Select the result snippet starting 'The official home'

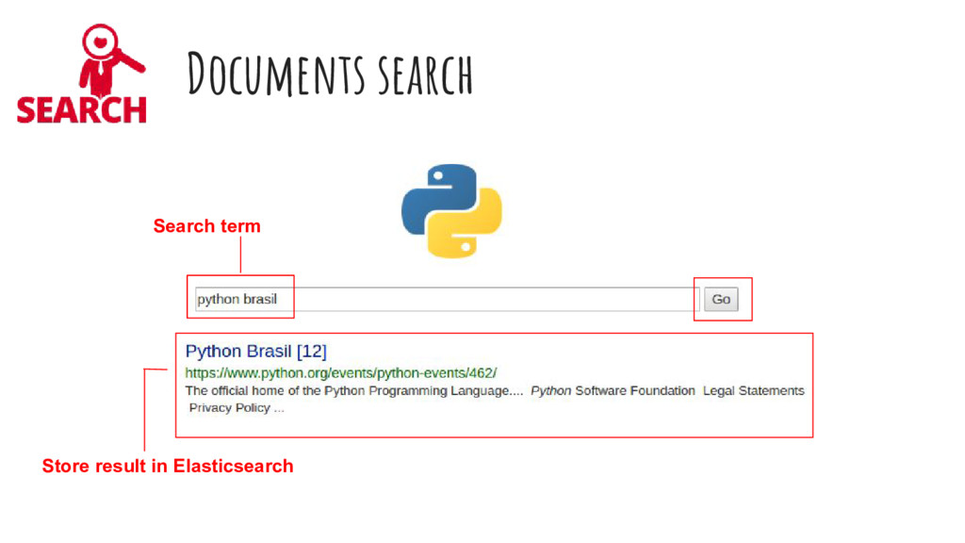[x=495, y=399]
